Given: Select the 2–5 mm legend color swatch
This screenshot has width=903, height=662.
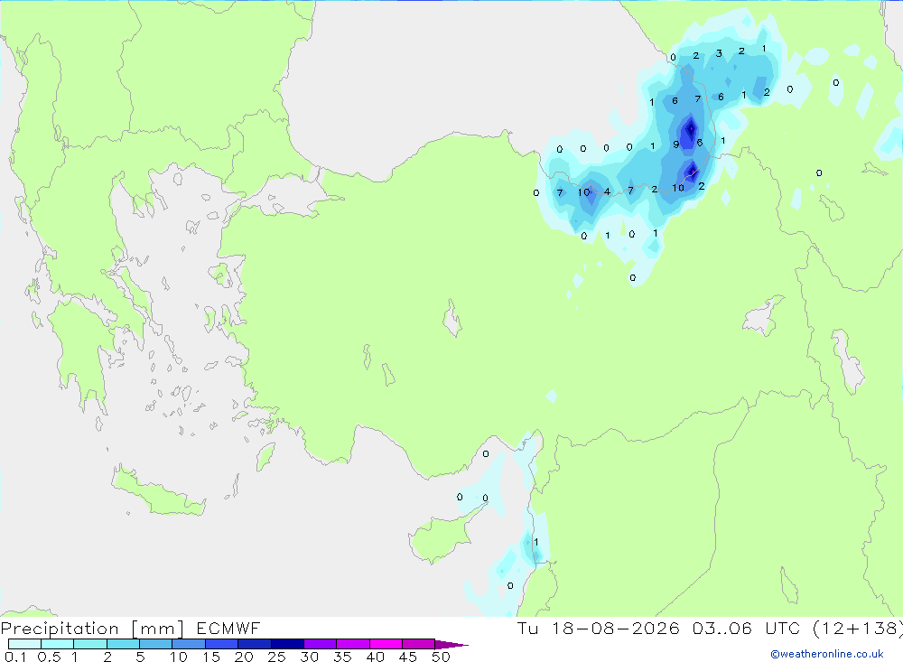Looking at the screenshot, I should [123, 644].
